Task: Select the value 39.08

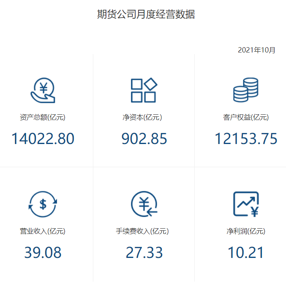Action: (x=43, y=253)
